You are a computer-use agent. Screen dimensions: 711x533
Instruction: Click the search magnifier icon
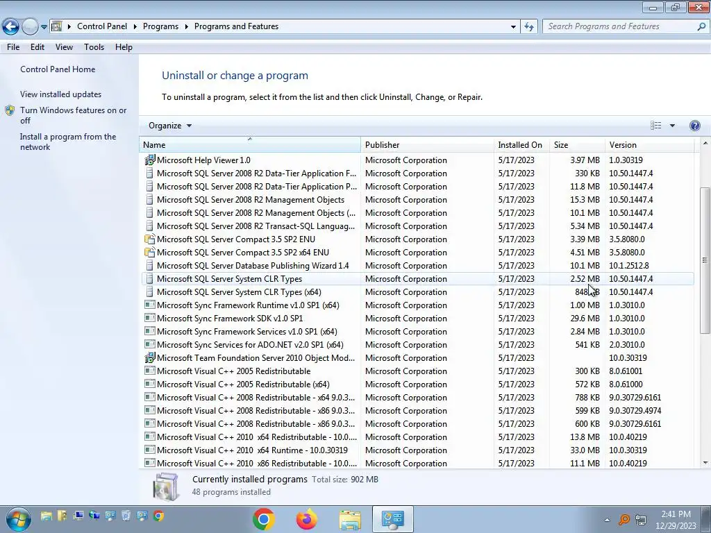701,26
